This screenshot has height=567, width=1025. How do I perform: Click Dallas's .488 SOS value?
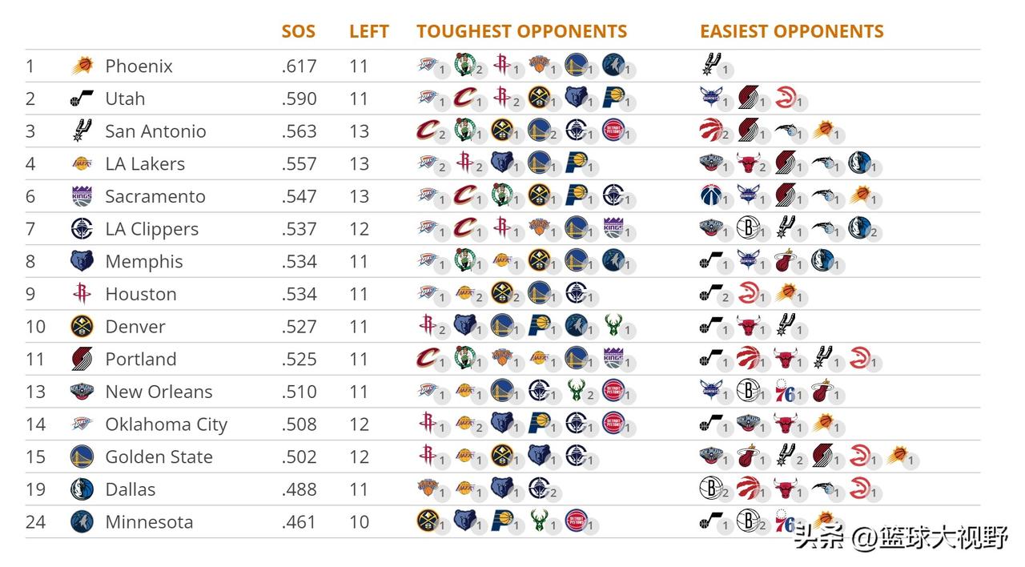pyautogui.click(x=299, y=489)
